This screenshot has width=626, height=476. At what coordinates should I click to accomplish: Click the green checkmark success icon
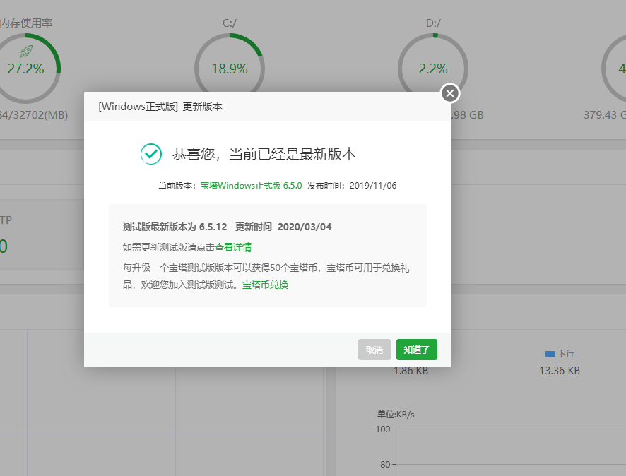coord(151,154)
